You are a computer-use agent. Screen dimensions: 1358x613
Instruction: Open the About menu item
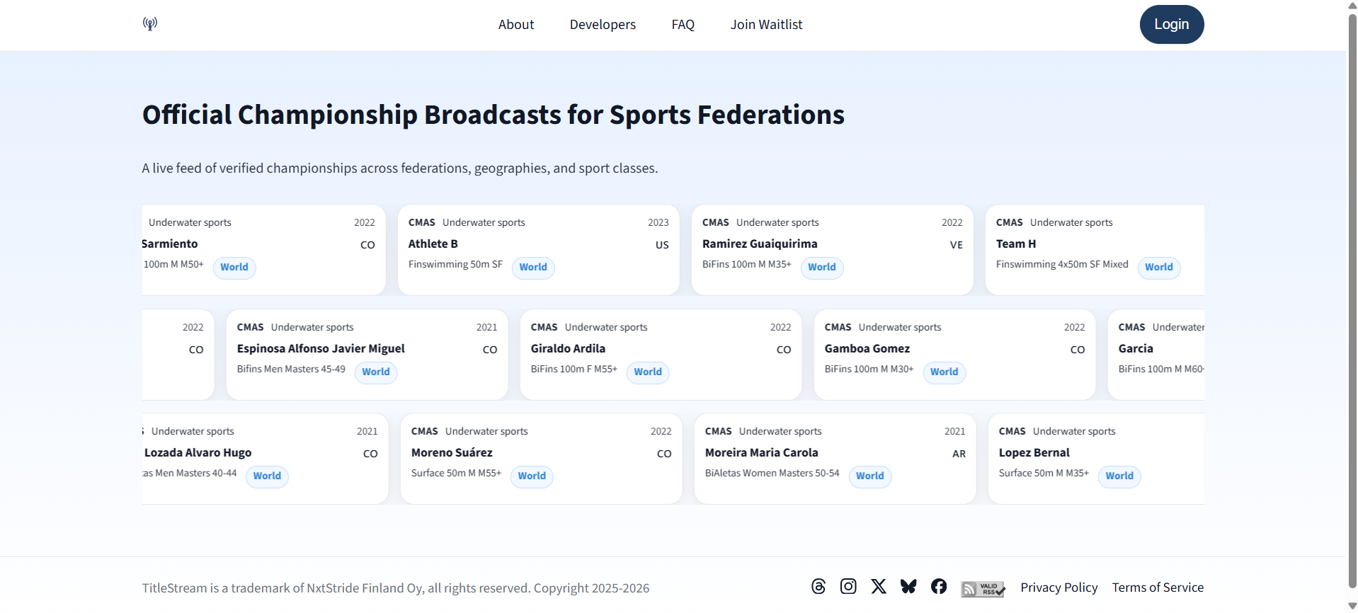point(515,25)
